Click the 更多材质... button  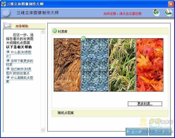point(145,104)
